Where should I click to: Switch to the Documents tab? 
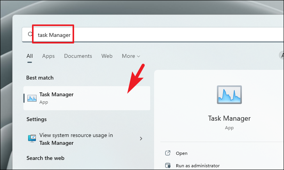pos(78,56)
